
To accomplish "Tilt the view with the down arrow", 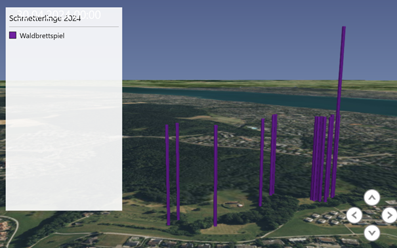I will [x=371, y=233].
